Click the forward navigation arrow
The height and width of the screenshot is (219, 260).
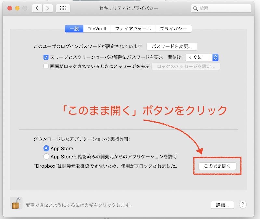click(x=47, y=8)
